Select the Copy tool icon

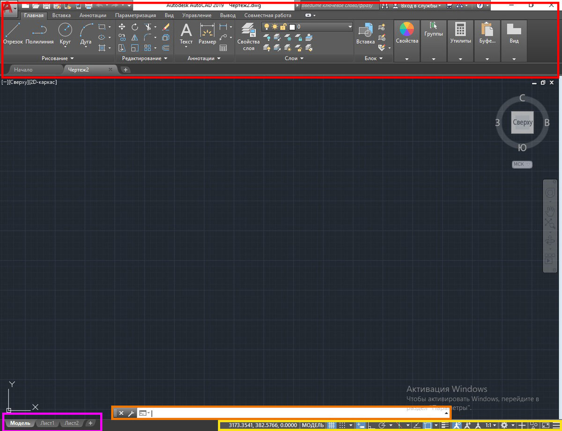point(122,37)
